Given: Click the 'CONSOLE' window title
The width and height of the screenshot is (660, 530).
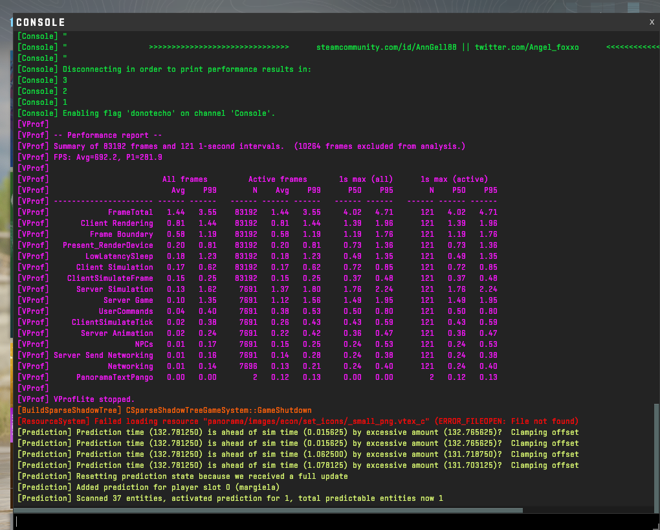Looking at the screenshot, I should pyautogui.click(x=40, y=22).
